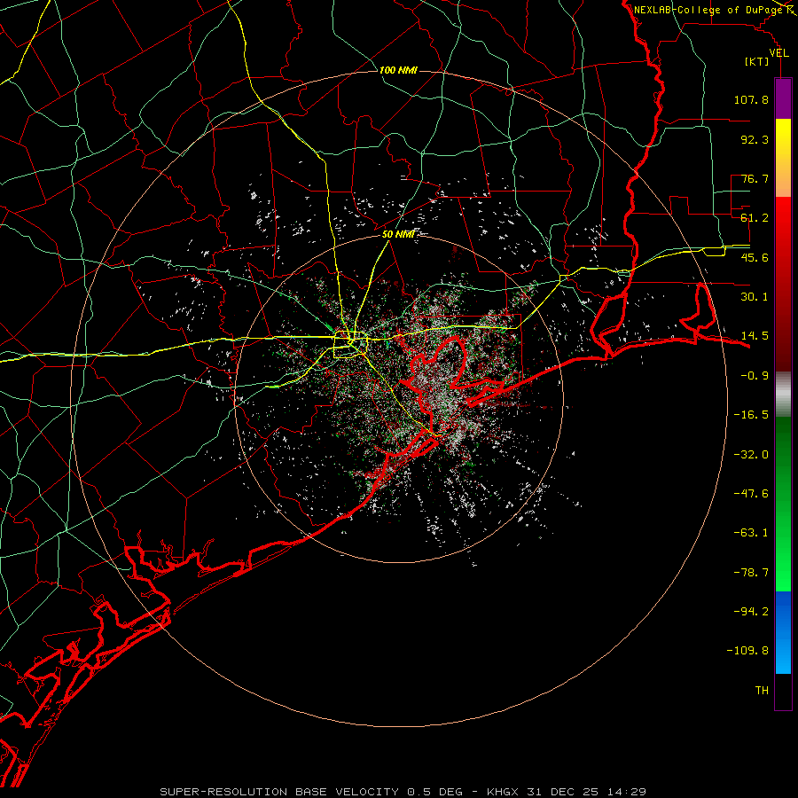This screenshot has width=798, height=798.
Task: Select the -0.9 velocity scale value
Action: tap(755, 376)
